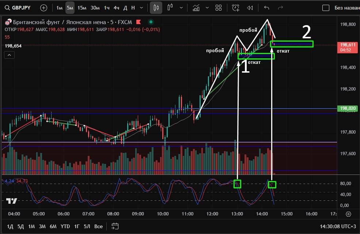Screen dimensions: 360x234
Task: Select the 1Д date range tab
Action: click(x=10, y=226)
